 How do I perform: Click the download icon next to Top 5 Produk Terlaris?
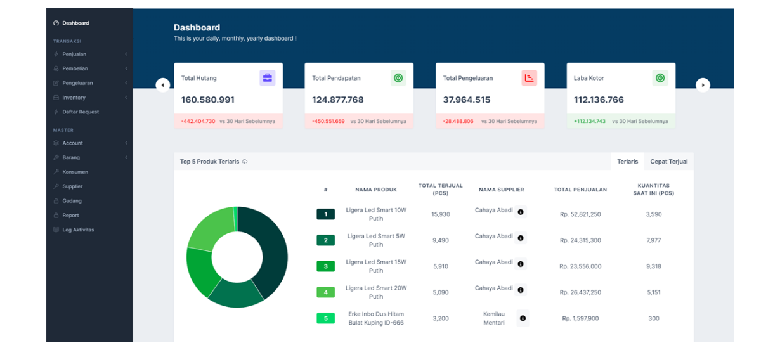point(245,162)
